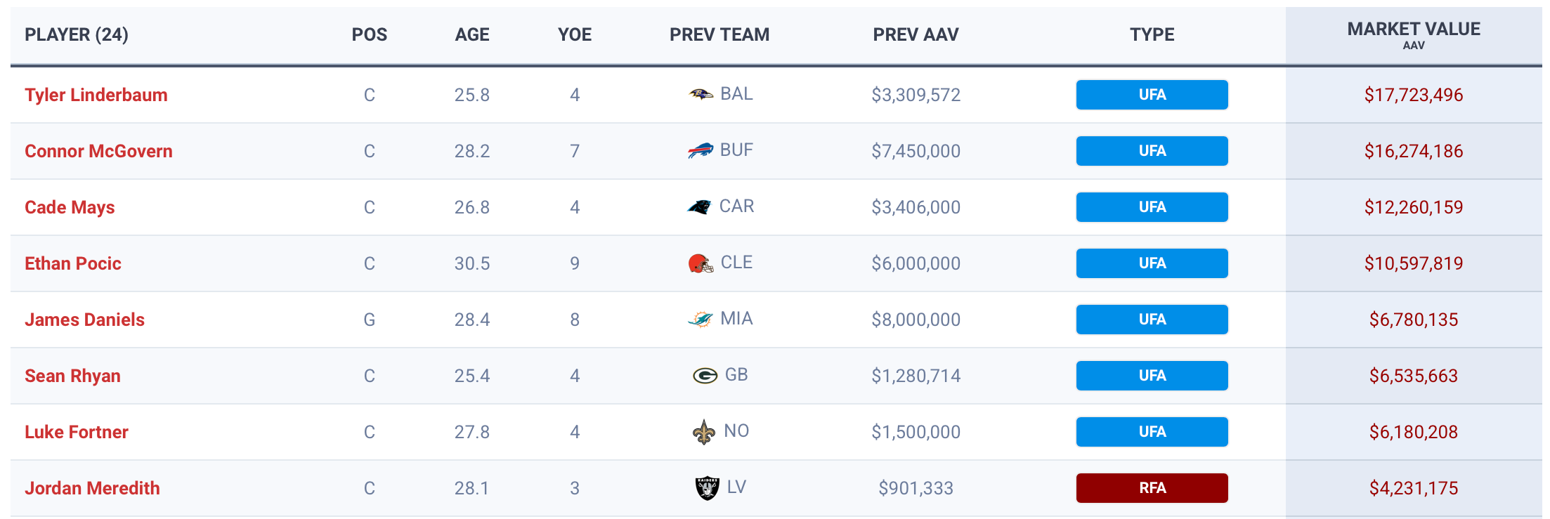
Task: Click the PLAYER (24) column header
Action: point(77,34)
